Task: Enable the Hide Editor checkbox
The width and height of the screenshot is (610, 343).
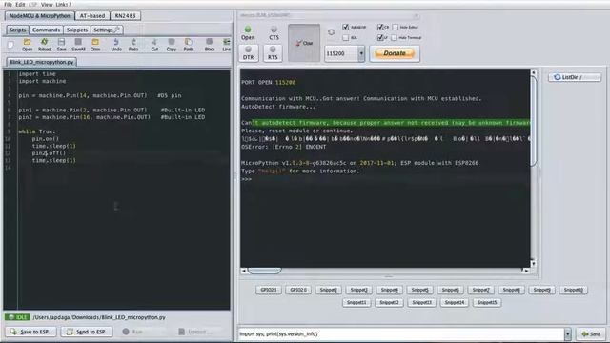Action: pyautogui.click(x=396, y=27)
